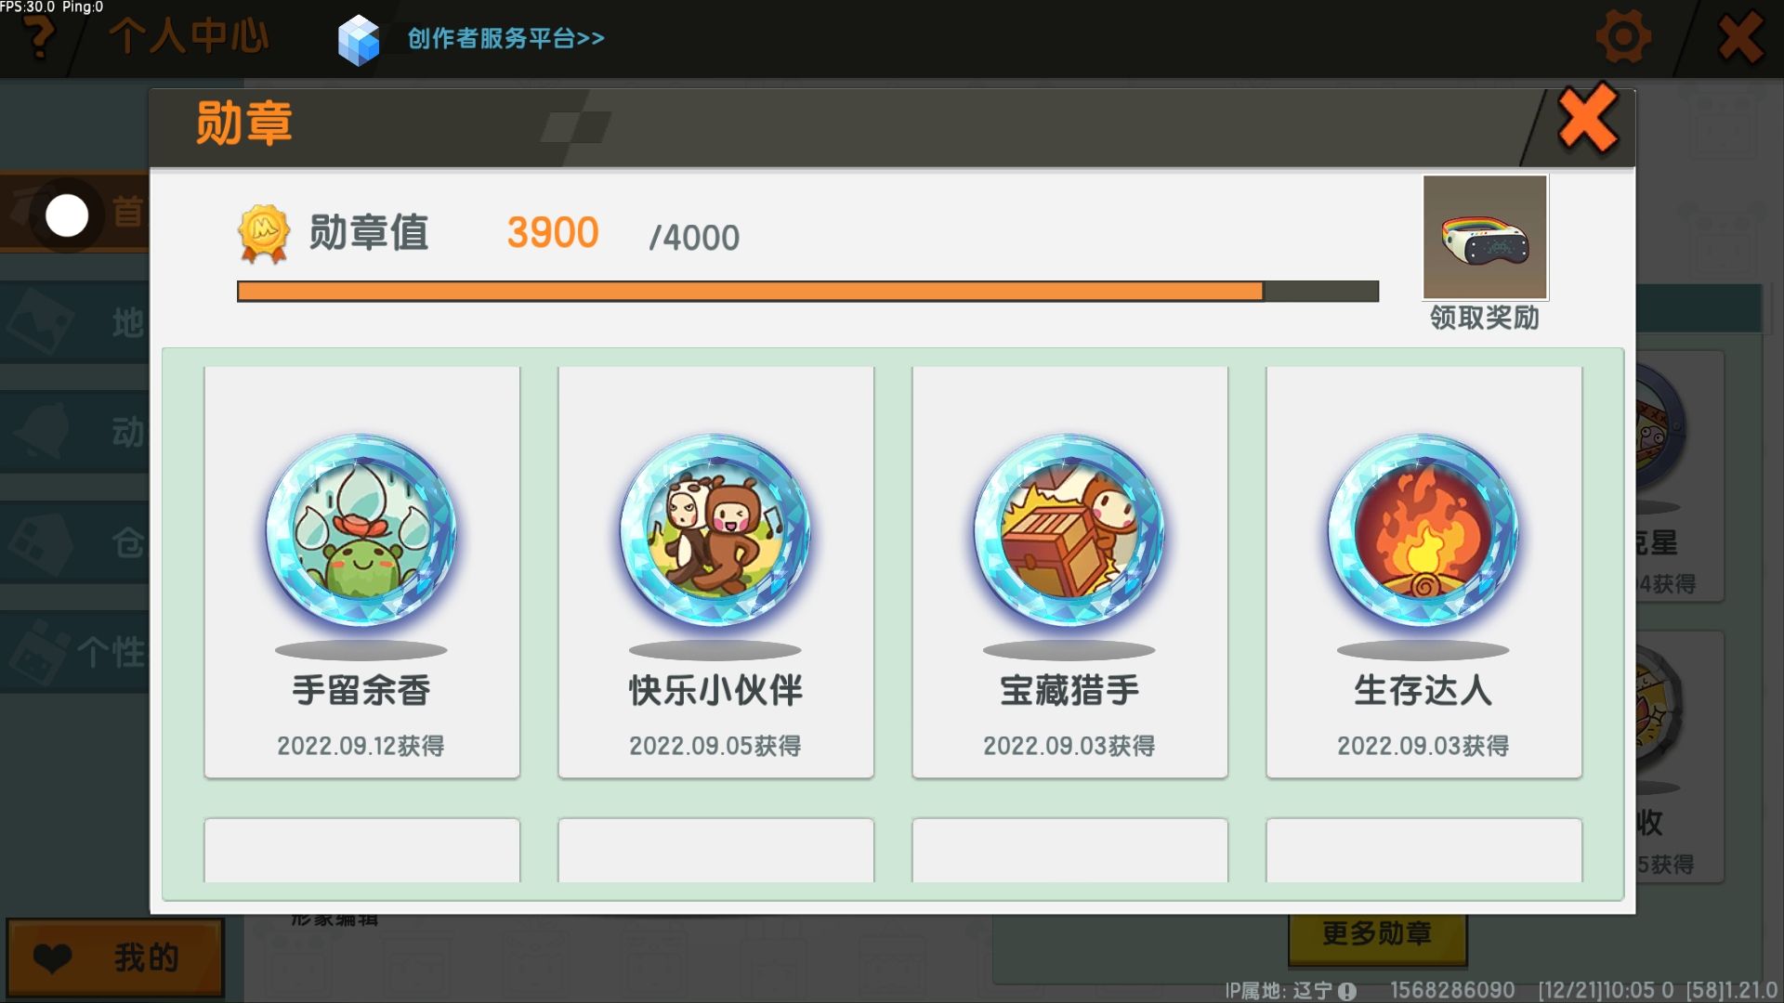The image size is (1784, 1003).
Task: Close the 勋章 medal dialog
Action: (1588, 118)
